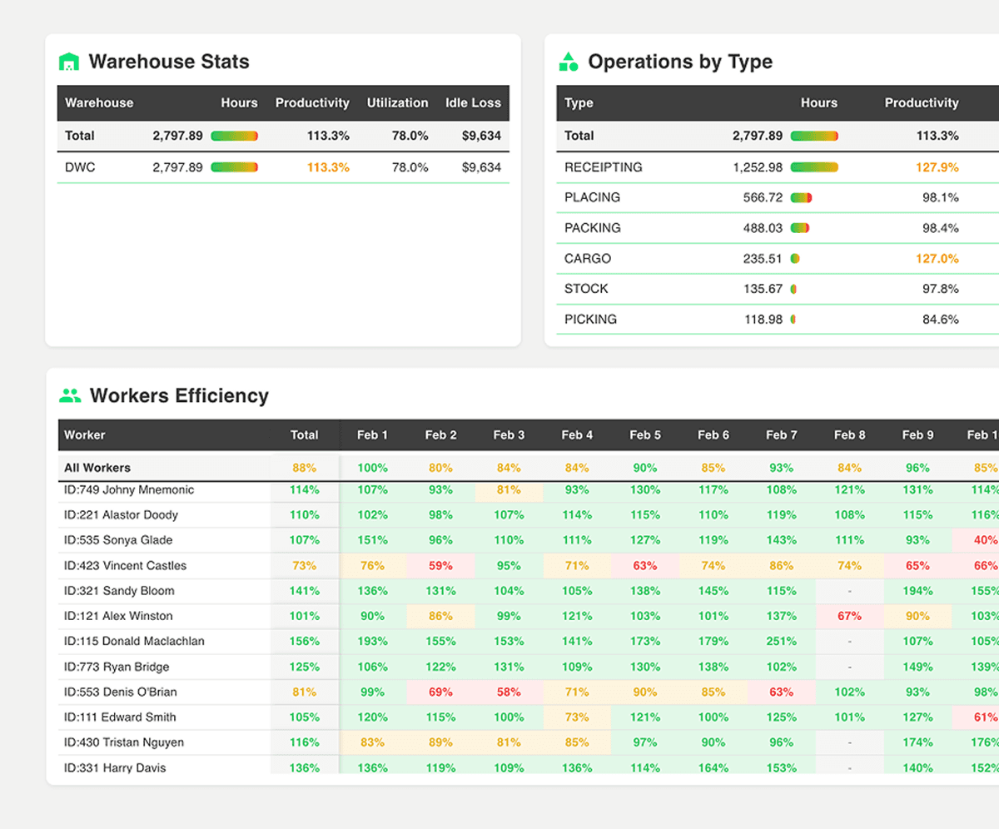
Task: Click Ryan Bridge's 125% Total cell
Action: click(x=305, y=667)
